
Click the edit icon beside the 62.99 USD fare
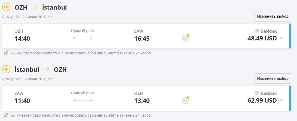(257, 93)
